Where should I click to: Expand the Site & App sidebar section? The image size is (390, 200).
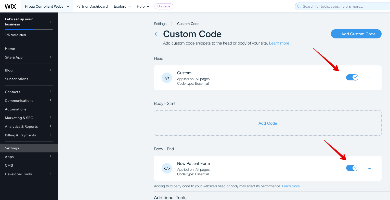pyautogui.click(x=28, y=57)
